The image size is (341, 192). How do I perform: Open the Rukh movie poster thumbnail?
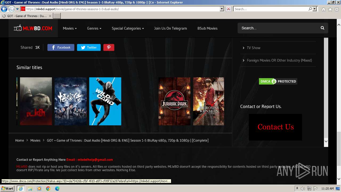point(36,101)
